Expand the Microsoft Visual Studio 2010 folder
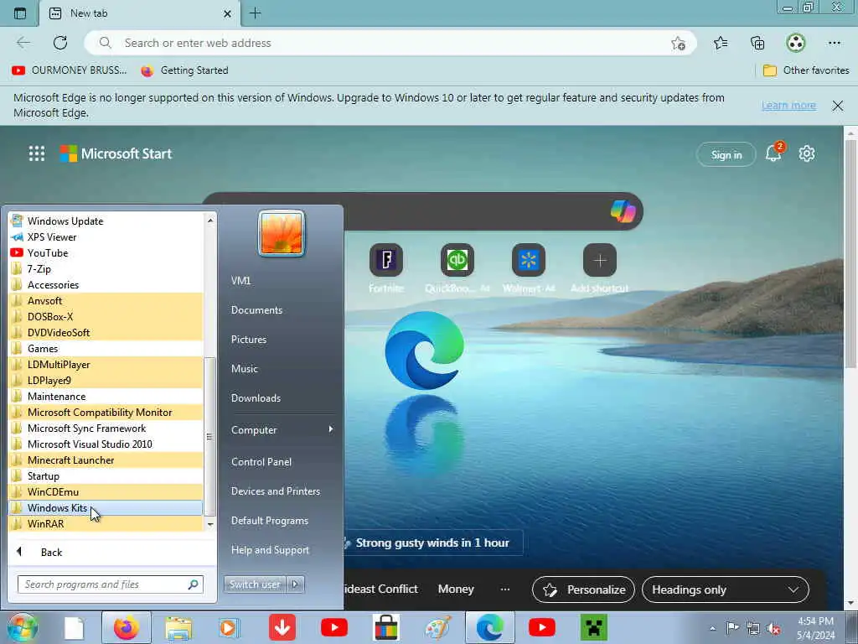858x644 pixels. pyautogui.click(x=106, y=444)
